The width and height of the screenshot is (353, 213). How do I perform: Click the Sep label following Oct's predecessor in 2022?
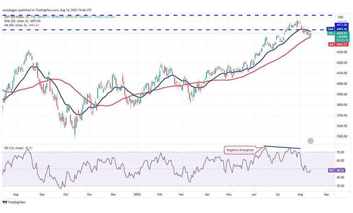pyautogui.click(x=42, y=194)
